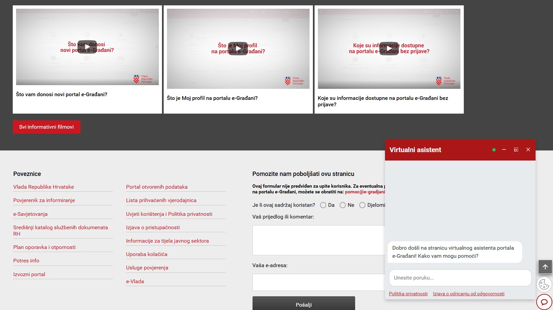Image resolution: width=553 pixels, height=310 pixels.
Task: Open 'Središnji katalog službenih dokumenata RH'
Action: pos(61,231)
